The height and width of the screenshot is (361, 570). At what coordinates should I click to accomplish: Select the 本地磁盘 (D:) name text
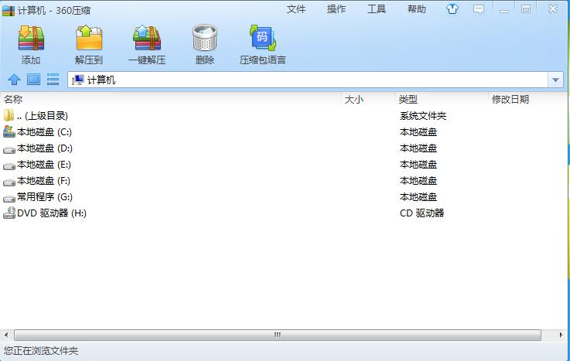[x=45, y=148]
